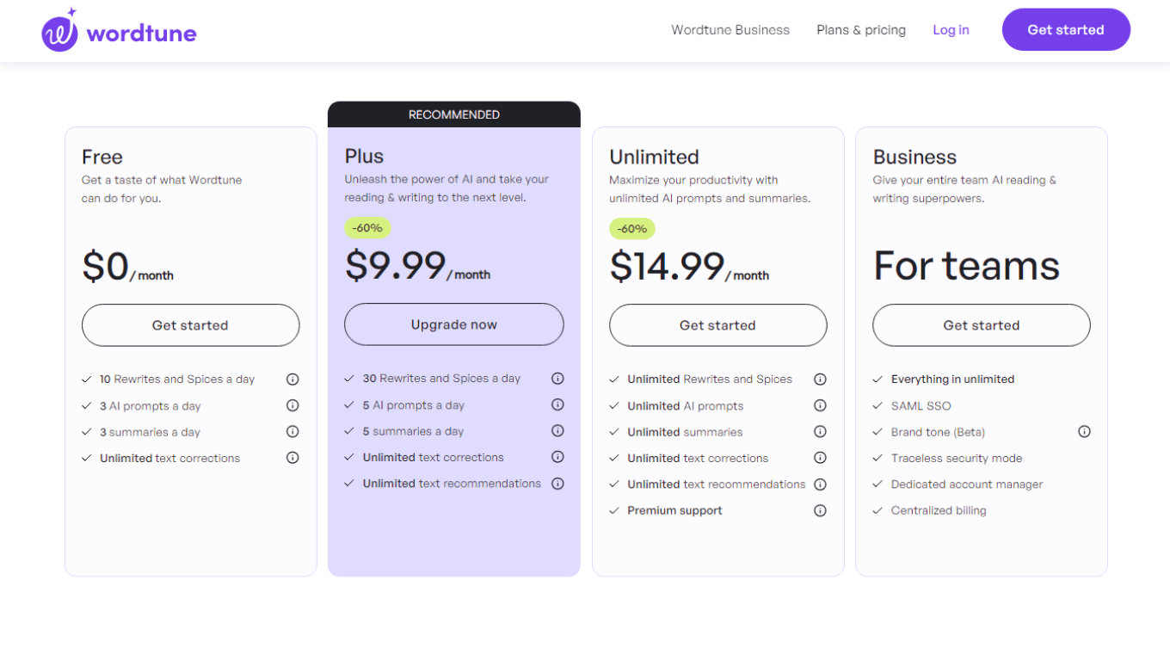This screenshot has width=1170, height=654.
Task: Click 'SAML SSO' feature text
Action: point(921,406)
